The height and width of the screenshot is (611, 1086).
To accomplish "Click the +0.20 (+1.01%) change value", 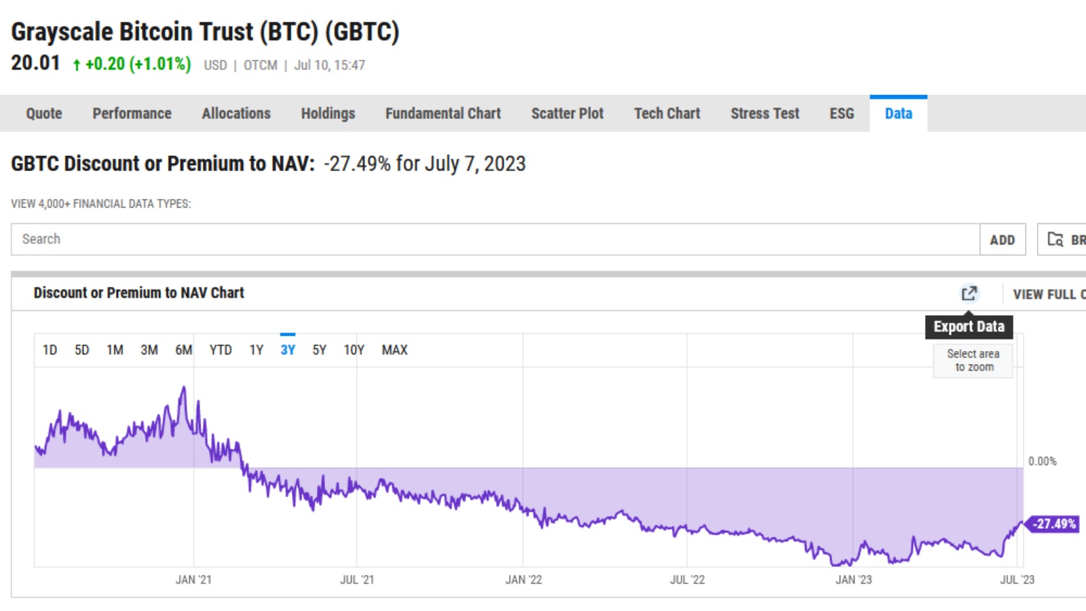I will pyautogui.click(x=132, y=64).
